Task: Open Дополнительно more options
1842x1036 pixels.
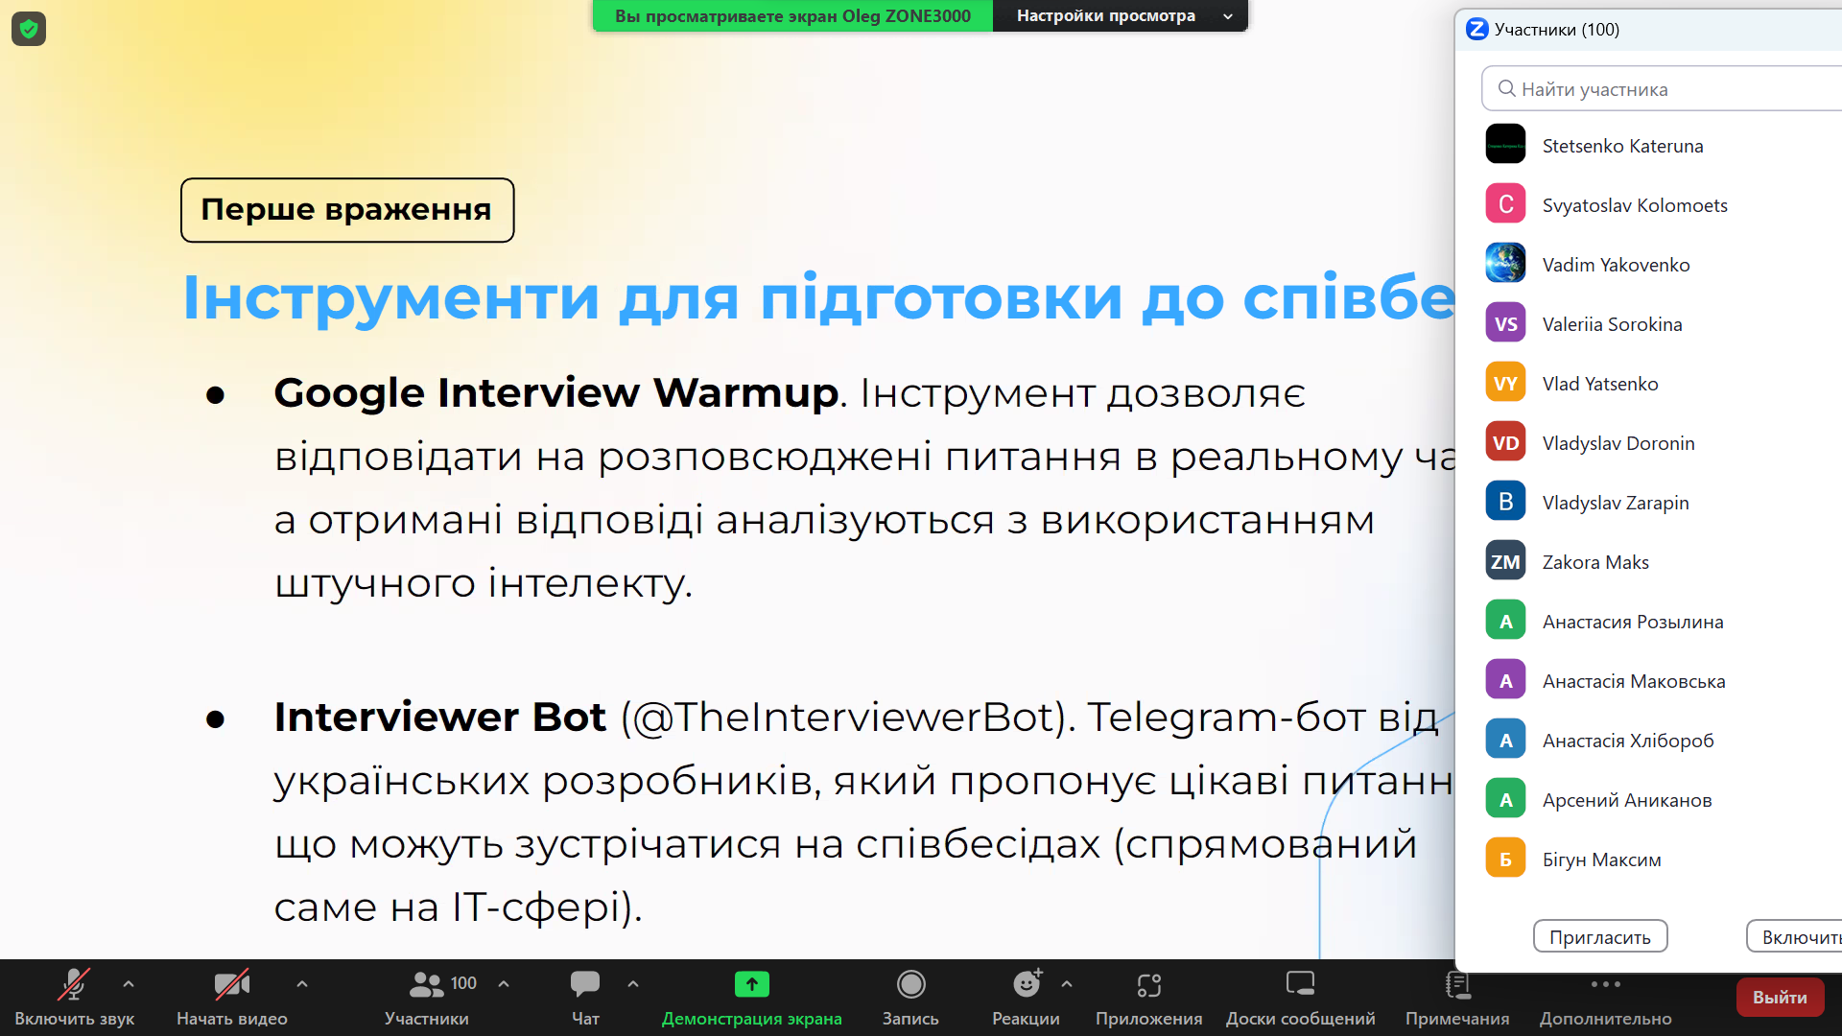Action: point(1606,998)
